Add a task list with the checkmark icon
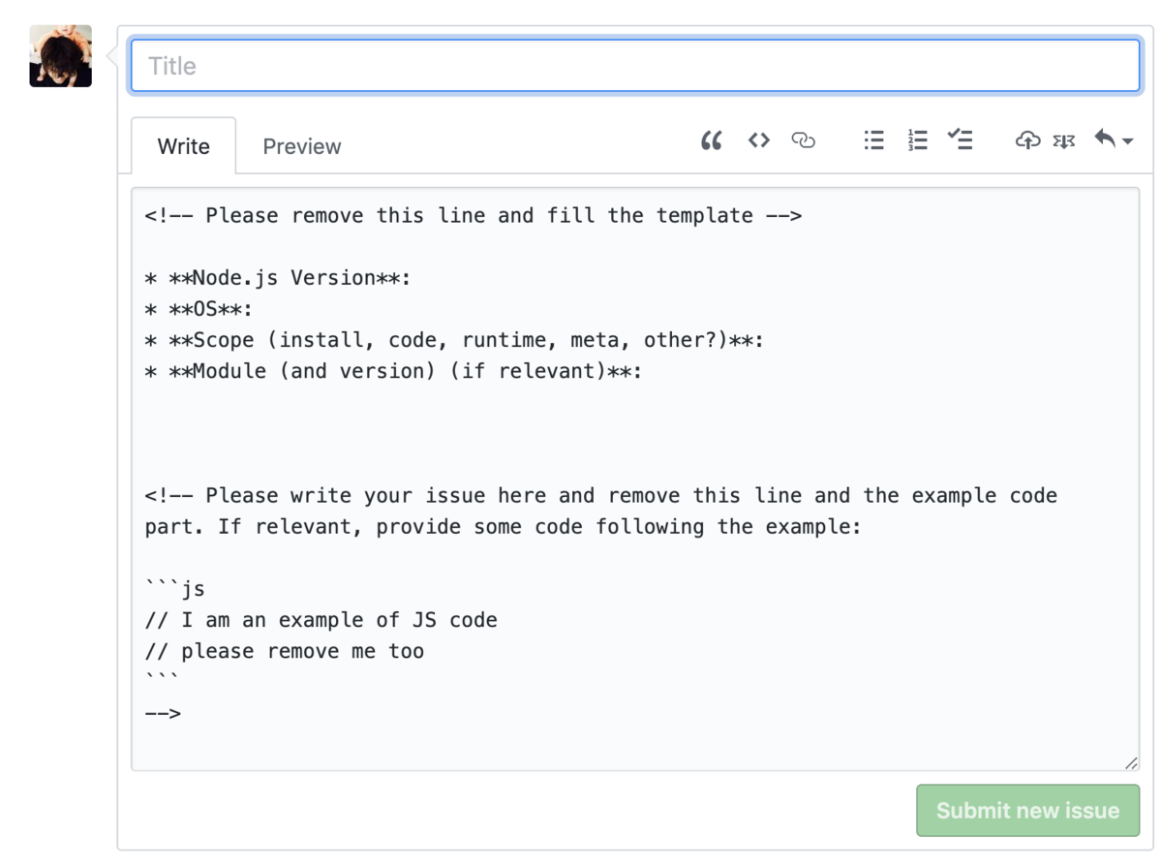Screen dimensions: 1162x868 (960, 141)
